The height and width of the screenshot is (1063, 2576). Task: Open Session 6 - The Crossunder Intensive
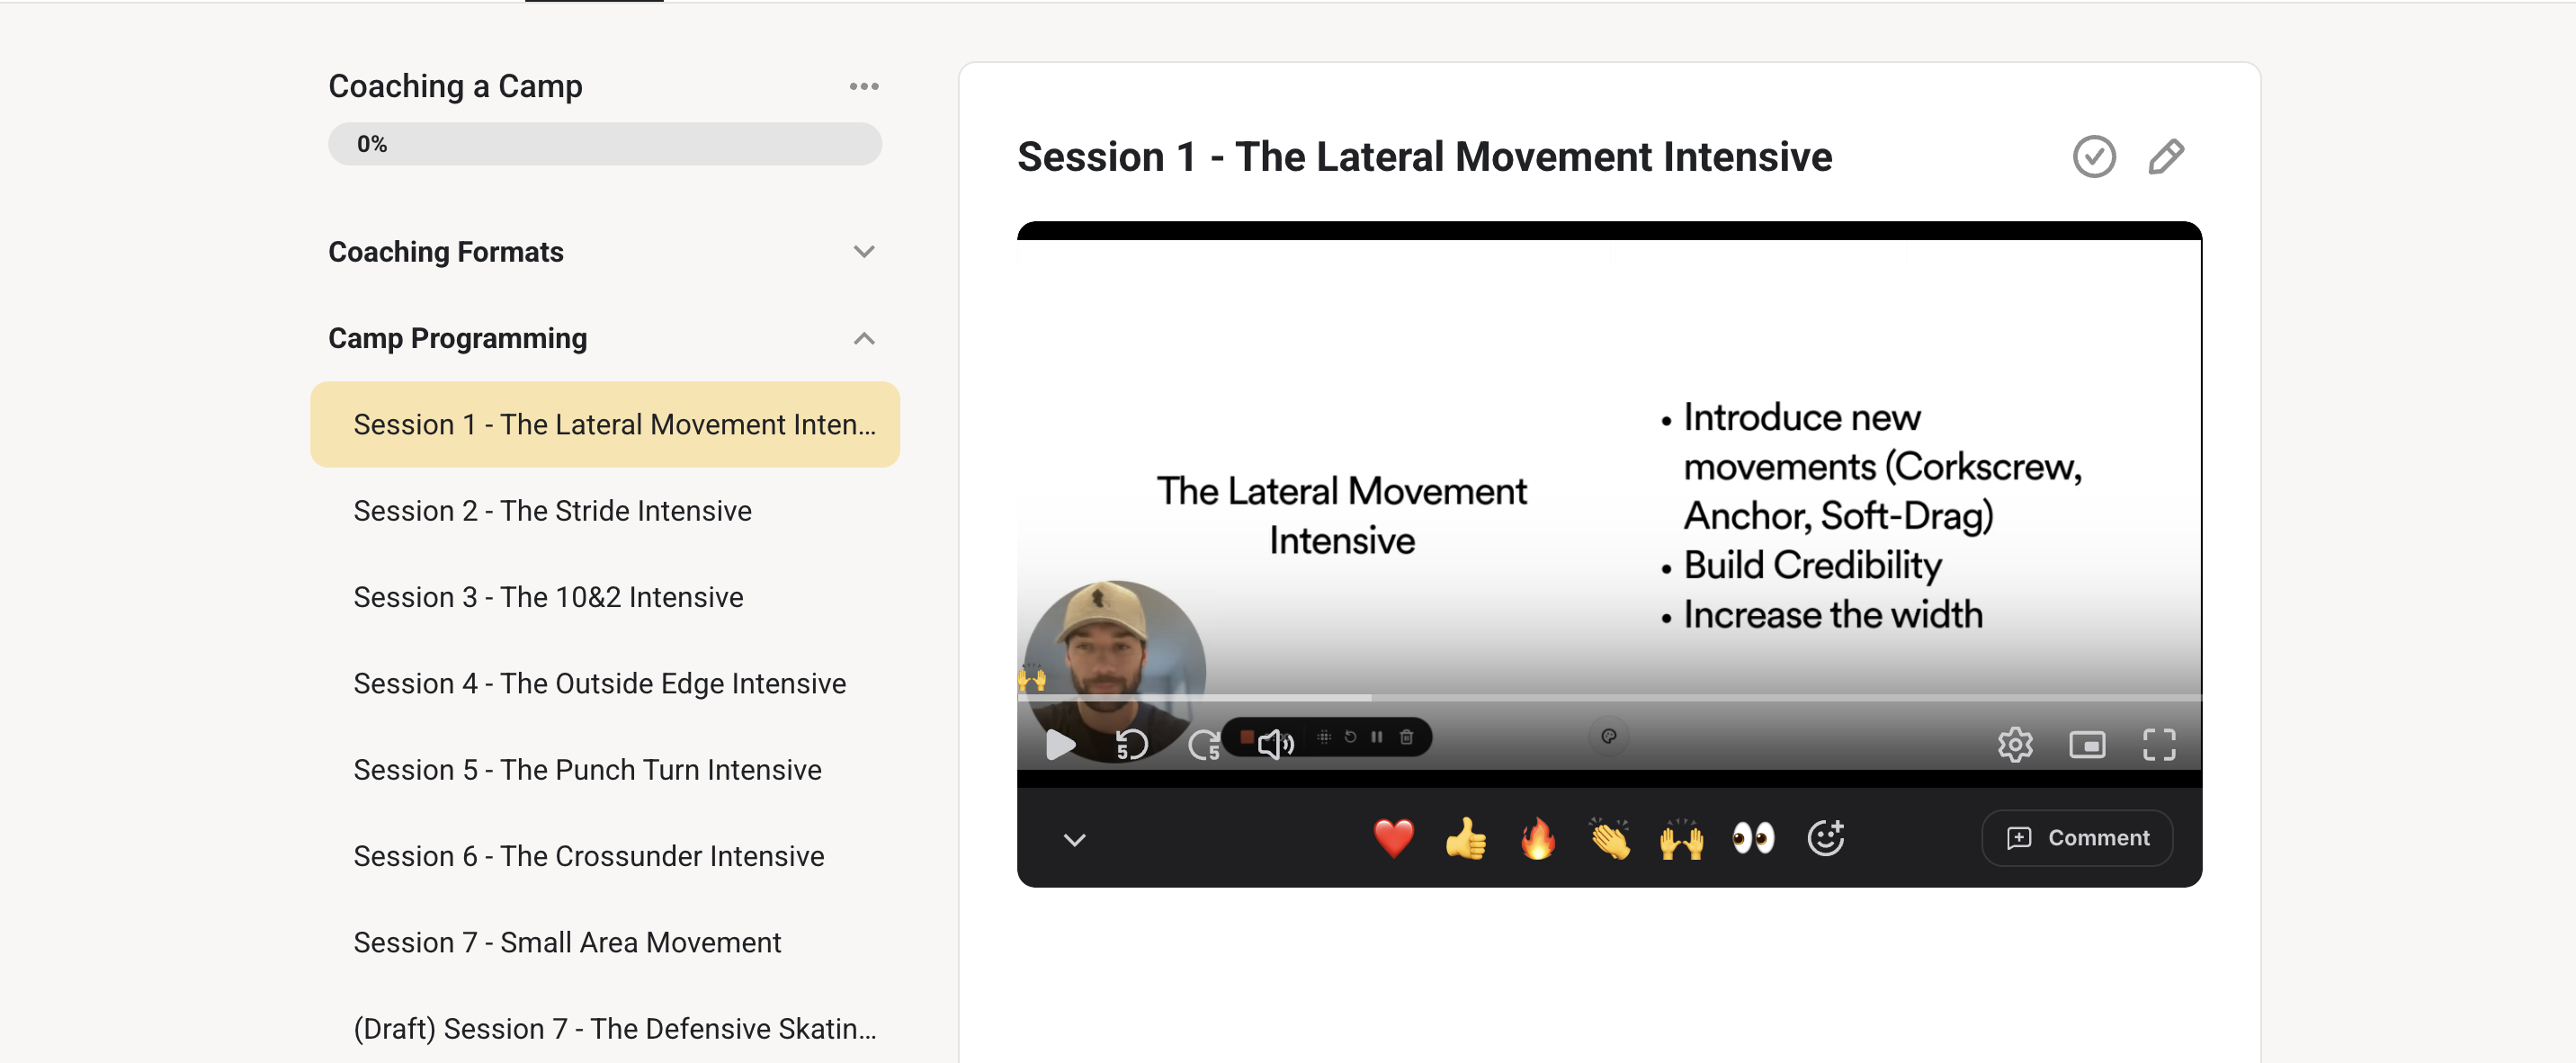click(605, 856)
